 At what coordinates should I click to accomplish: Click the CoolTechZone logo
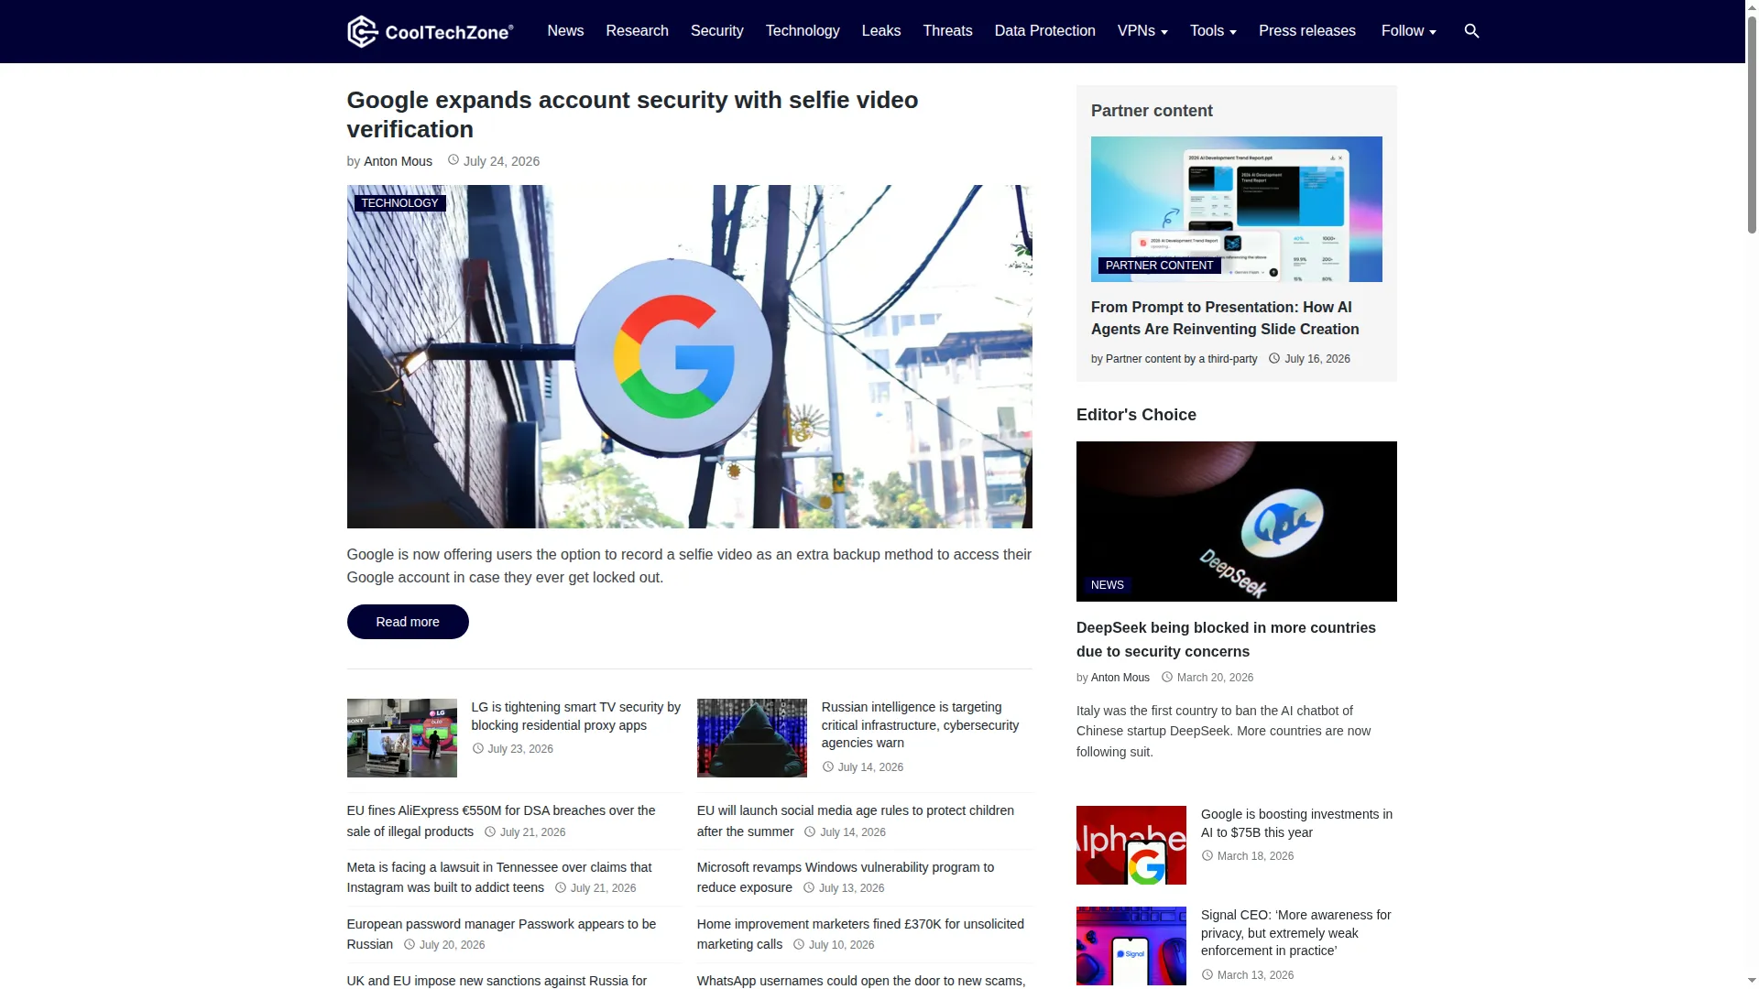click(x=431, y=31)
